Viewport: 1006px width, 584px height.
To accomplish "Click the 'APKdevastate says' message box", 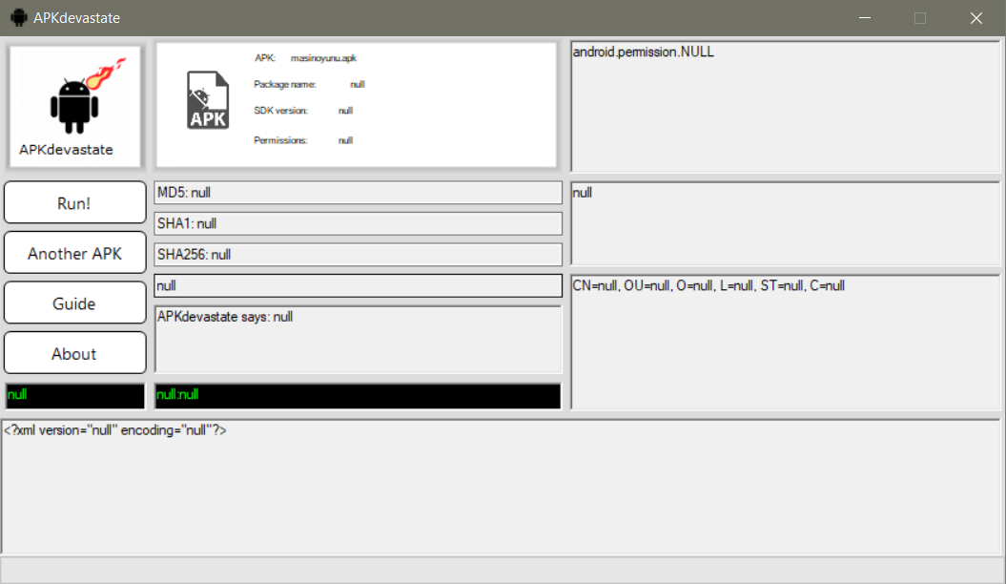I will click(358, 339).
